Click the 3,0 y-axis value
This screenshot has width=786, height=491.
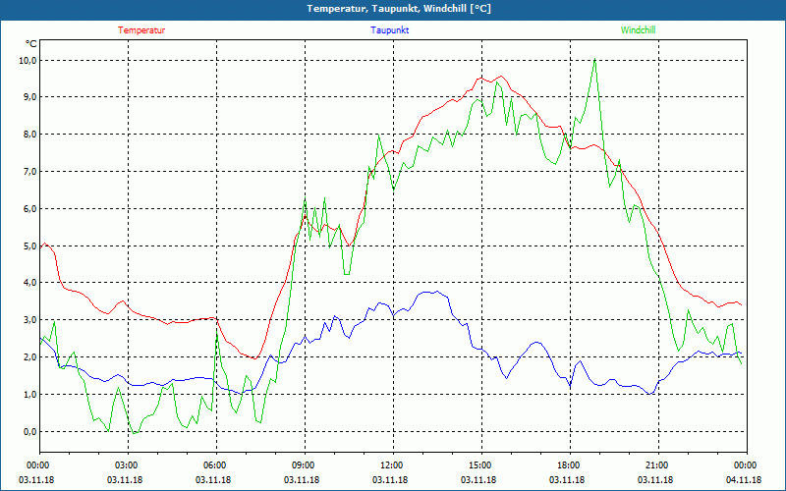pyautogui.click(x=30, y=320)
